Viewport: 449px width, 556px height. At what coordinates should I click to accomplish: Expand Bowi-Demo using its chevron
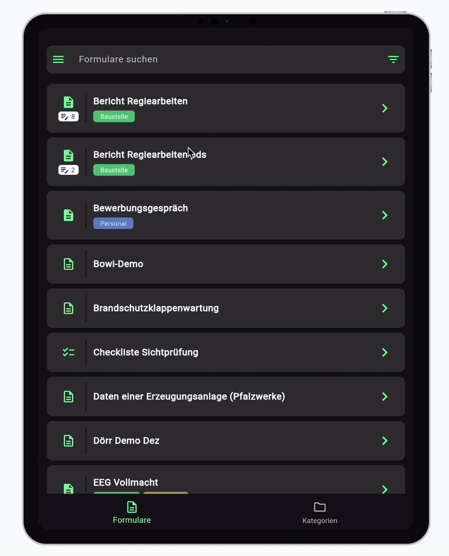(x=385, y=264)
